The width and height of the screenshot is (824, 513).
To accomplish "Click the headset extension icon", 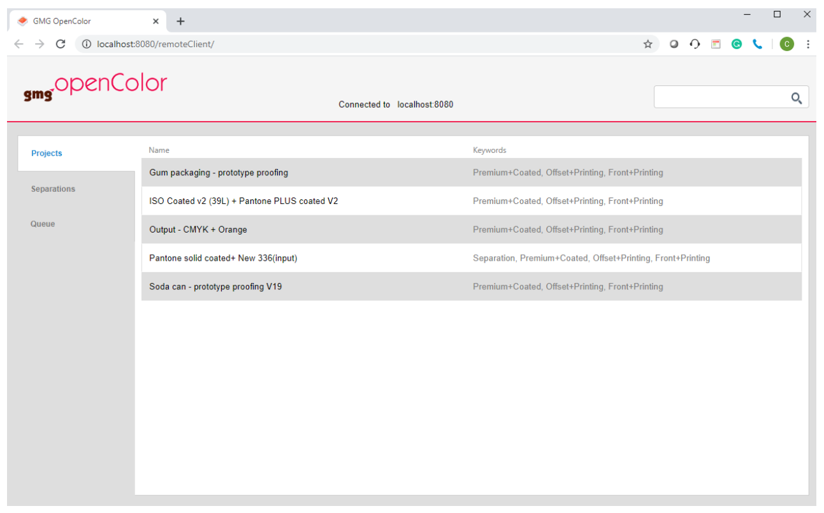I will coord(695,44).
